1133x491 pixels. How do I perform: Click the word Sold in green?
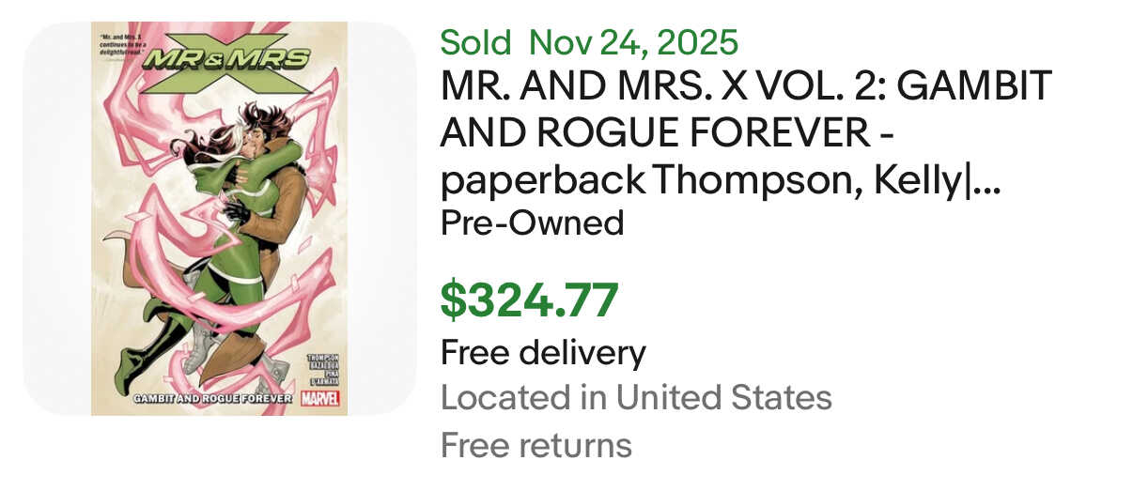(x=476, y=42)
